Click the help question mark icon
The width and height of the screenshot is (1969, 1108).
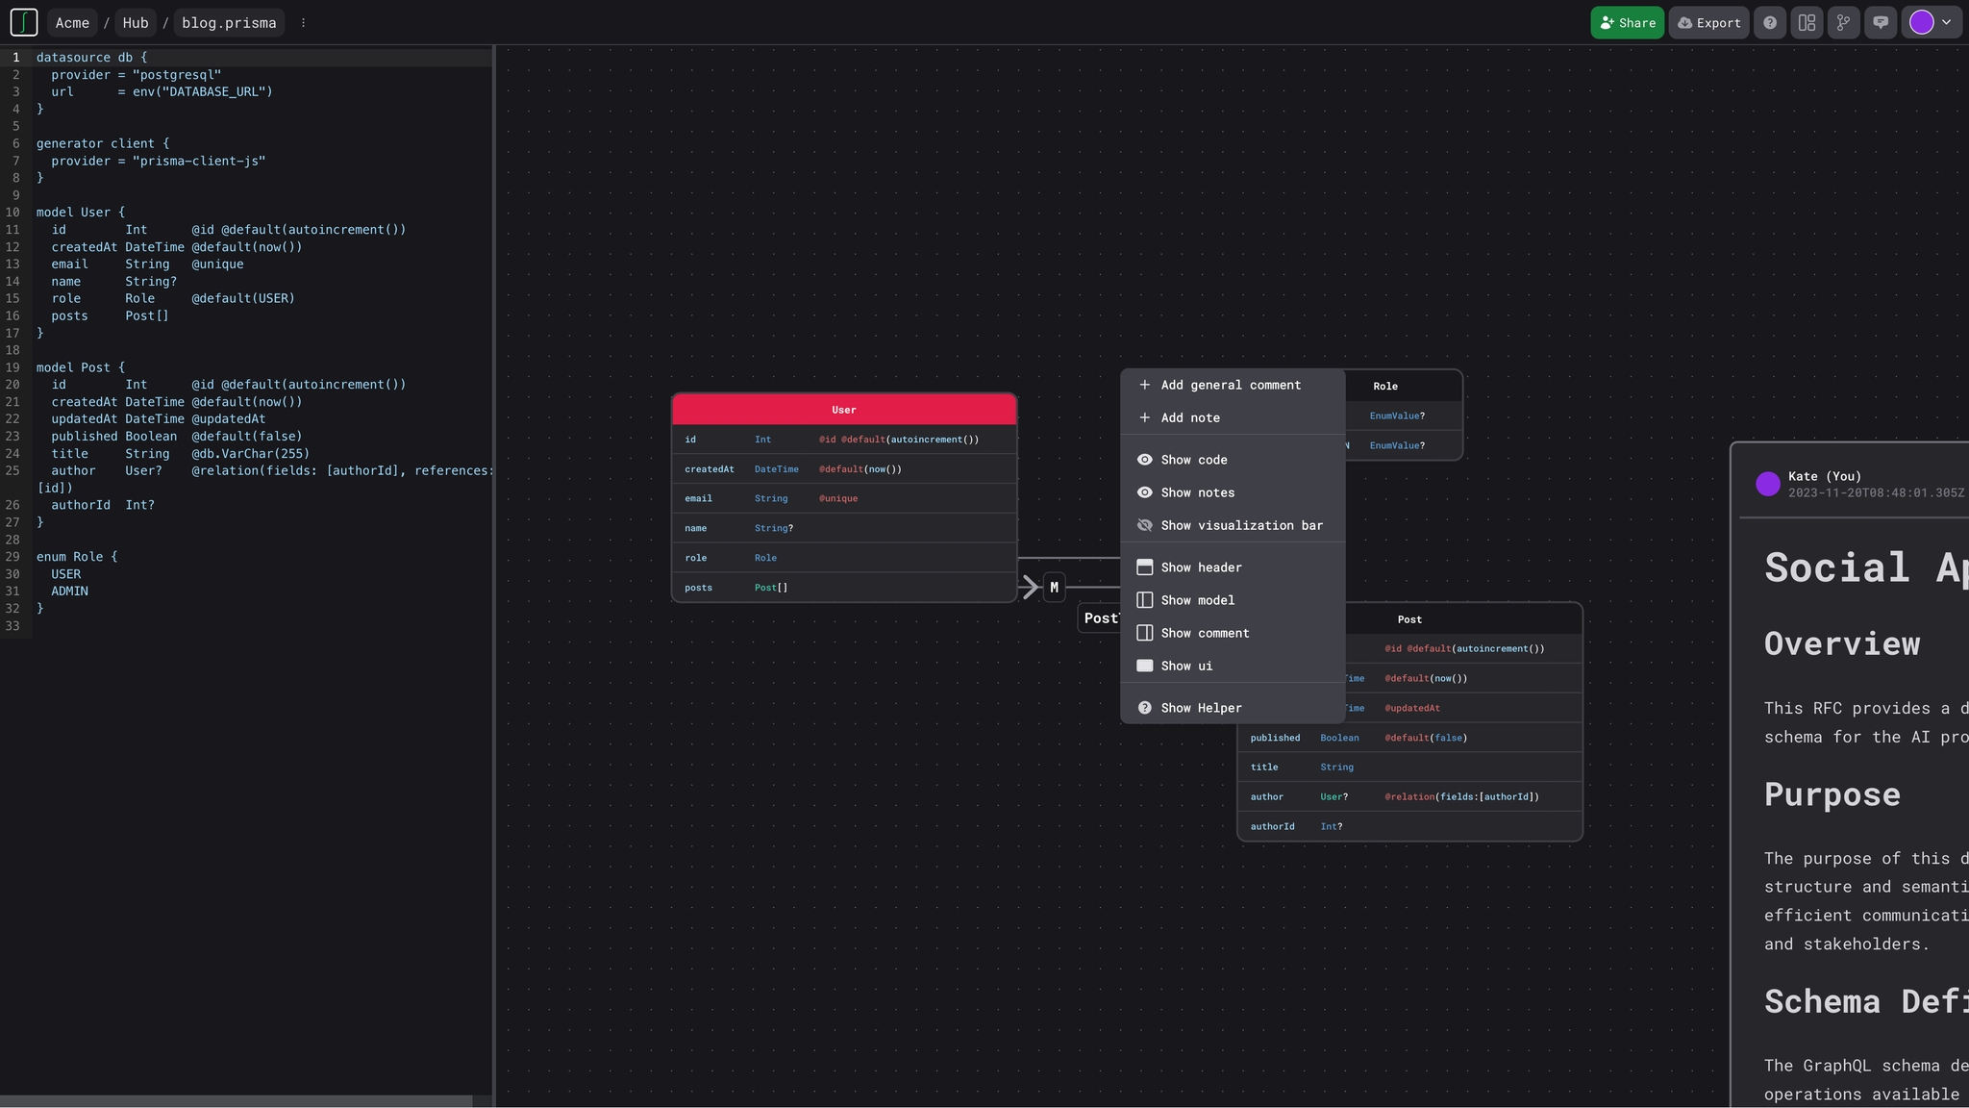click(x=1770, y=22)
